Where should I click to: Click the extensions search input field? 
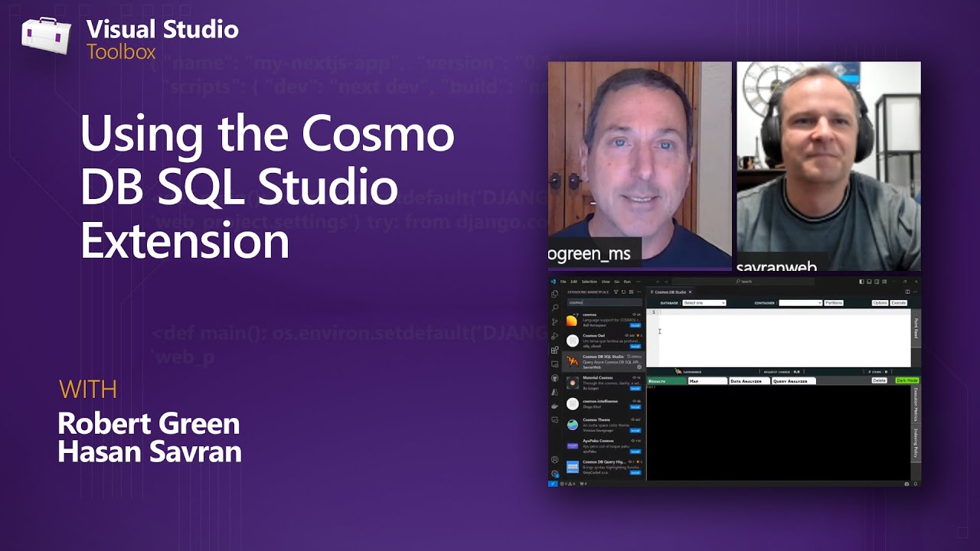[x=604, y=302]
